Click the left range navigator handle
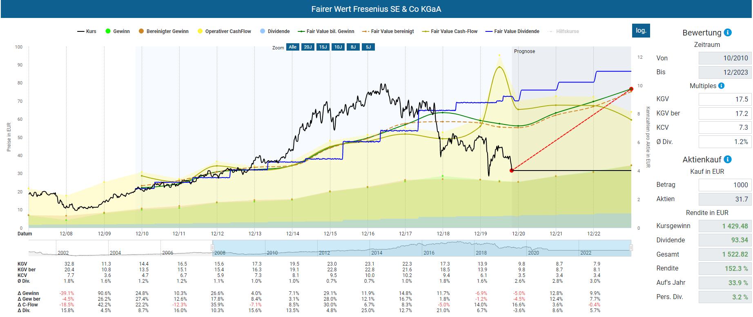 212,248
